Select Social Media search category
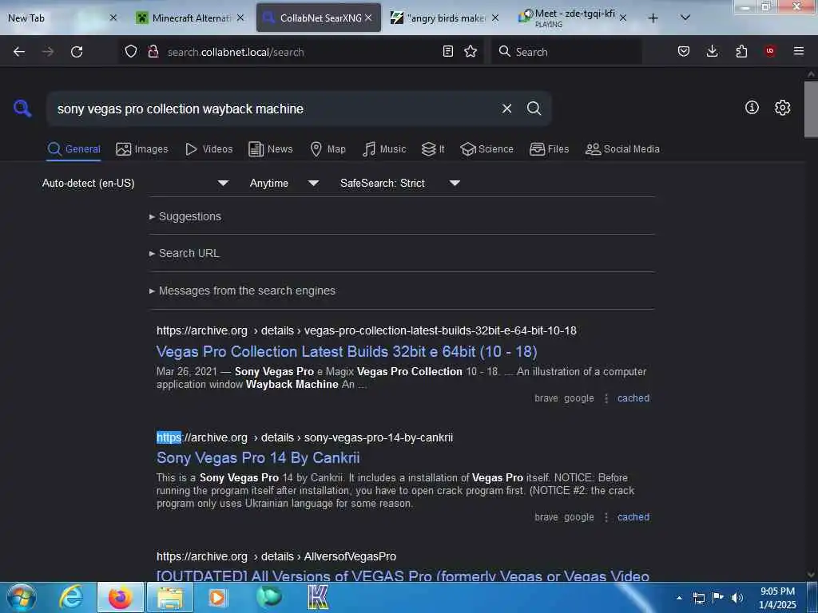This screenshot has height=613, width=818. [622, 149]
